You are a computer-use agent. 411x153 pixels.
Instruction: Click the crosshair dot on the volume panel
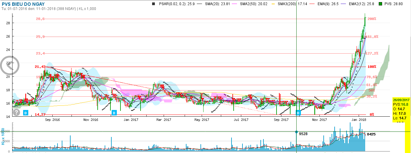(296, 132)
